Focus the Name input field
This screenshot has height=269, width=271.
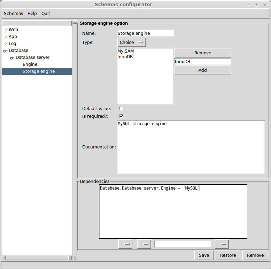(146, 33)
